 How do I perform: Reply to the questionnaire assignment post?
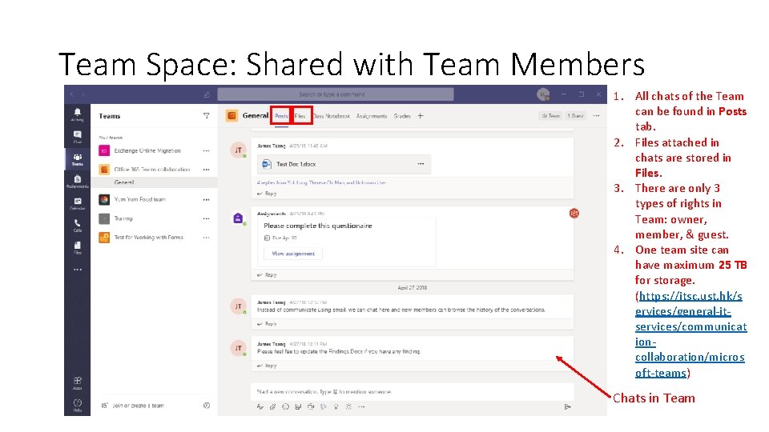tap(268, 274)
